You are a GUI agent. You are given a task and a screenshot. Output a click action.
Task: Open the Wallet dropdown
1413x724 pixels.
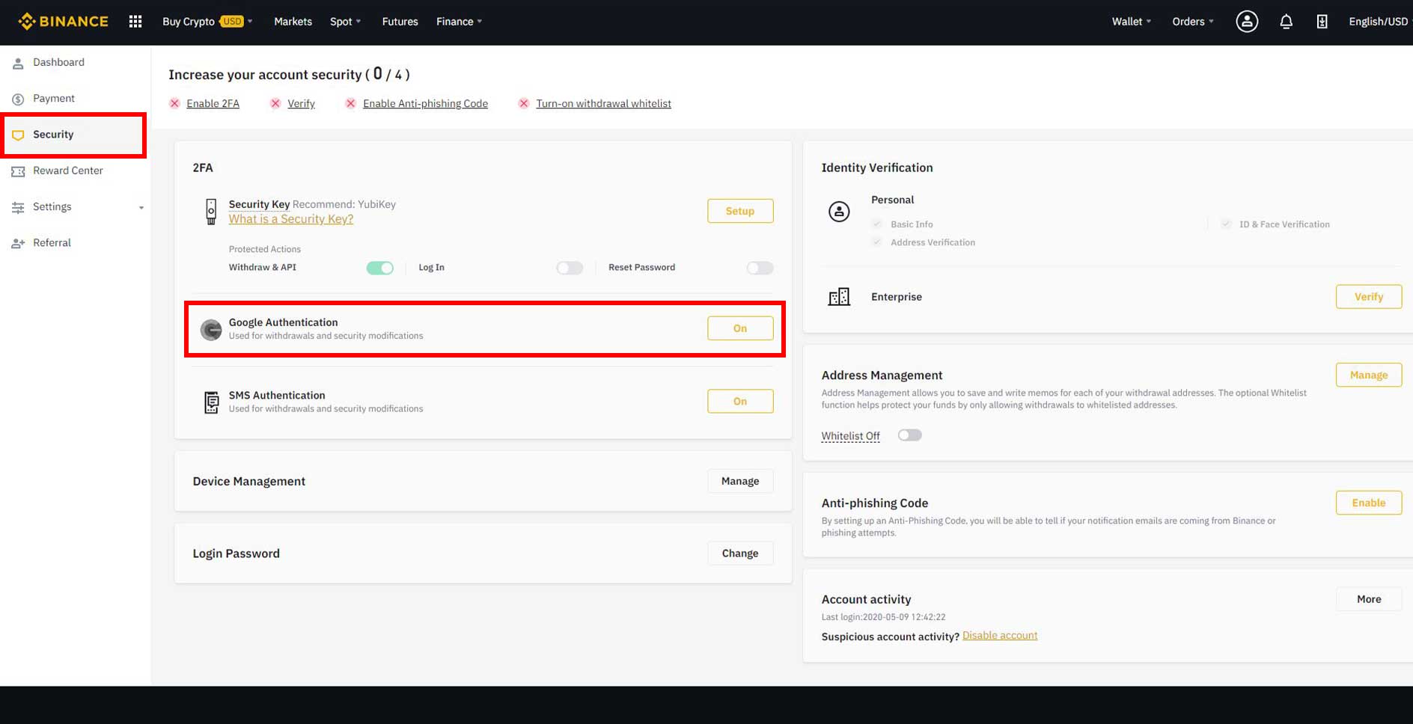click(x=1132, y=22)
